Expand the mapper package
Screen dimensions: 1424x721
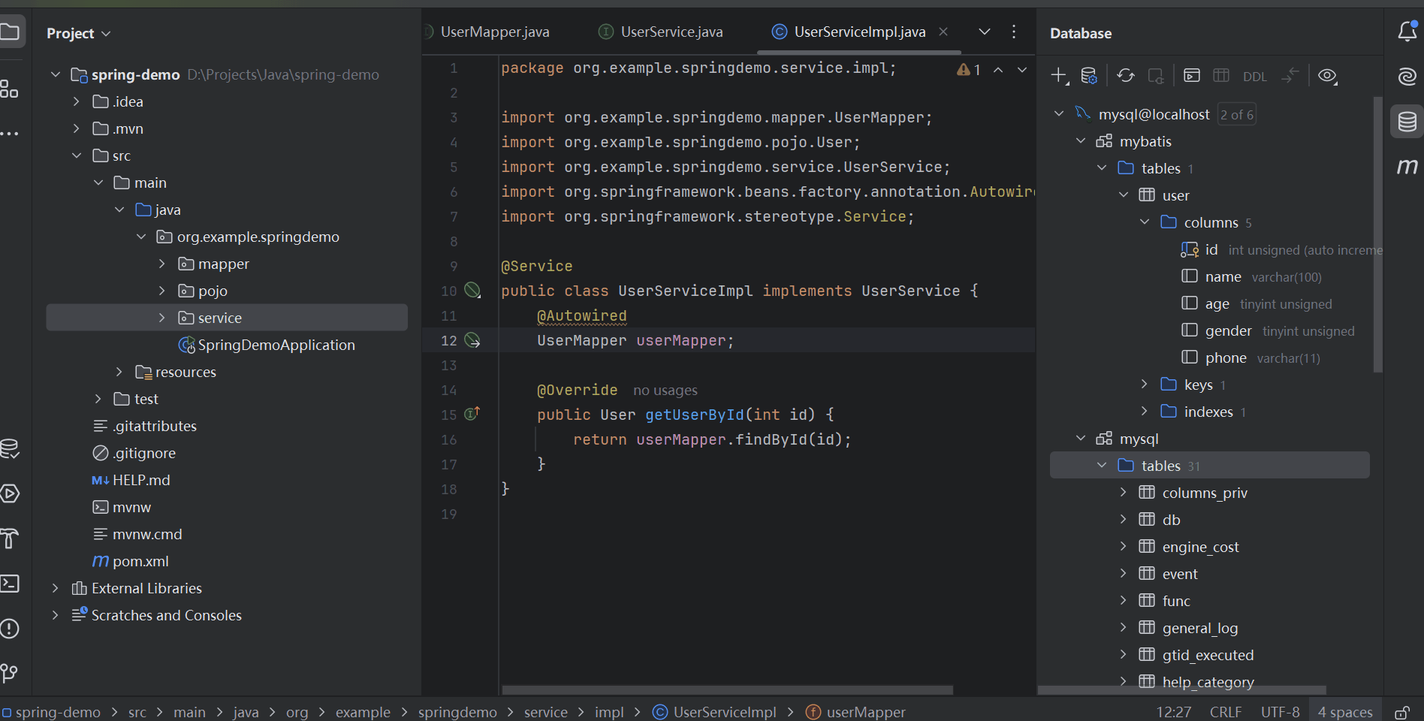tap(161, 264)
